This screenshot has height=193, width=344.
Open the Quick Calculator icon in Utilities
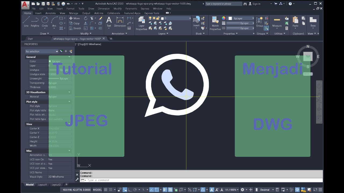[x=287, y=28]
